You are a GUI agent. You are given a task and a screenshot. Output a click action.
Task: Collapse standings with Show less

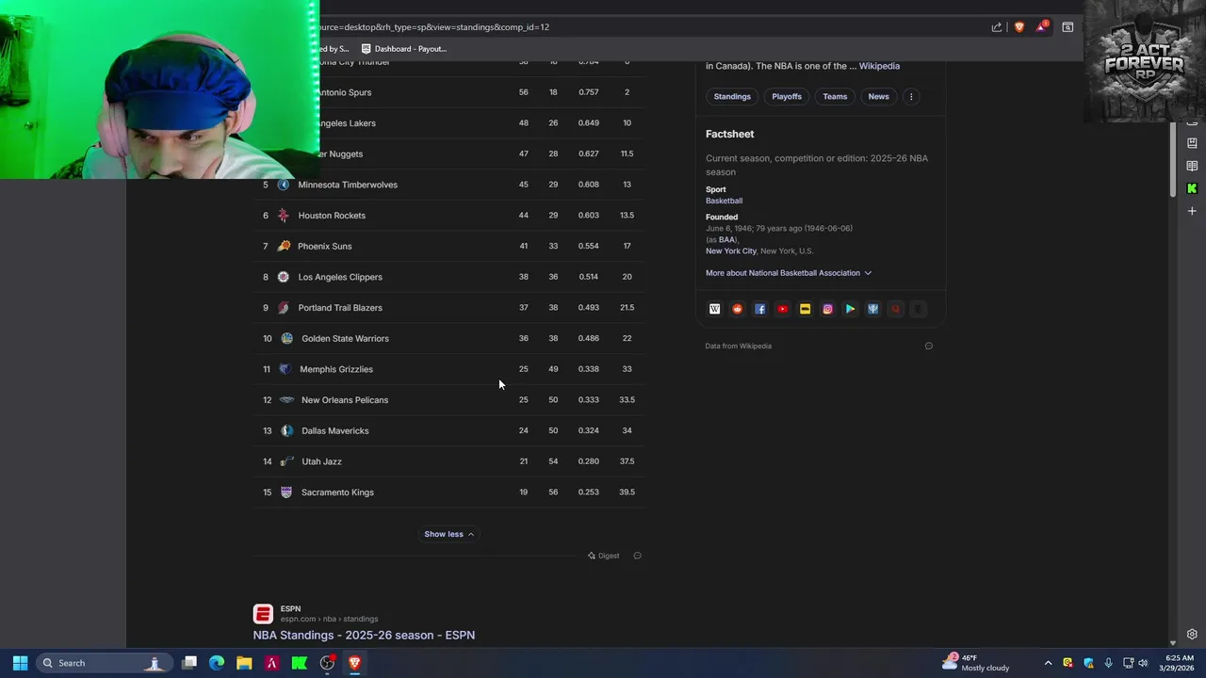point(448,534)
